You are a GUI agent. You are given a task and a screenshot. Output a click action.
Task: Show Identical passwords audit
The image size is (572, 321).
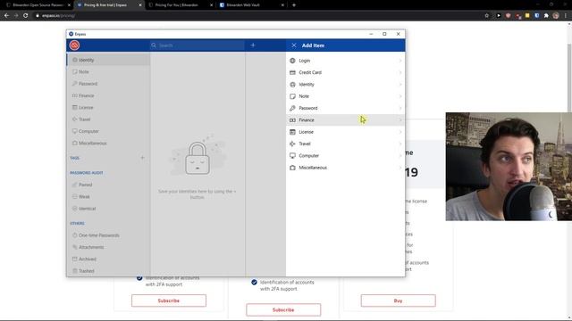point(108,209)
